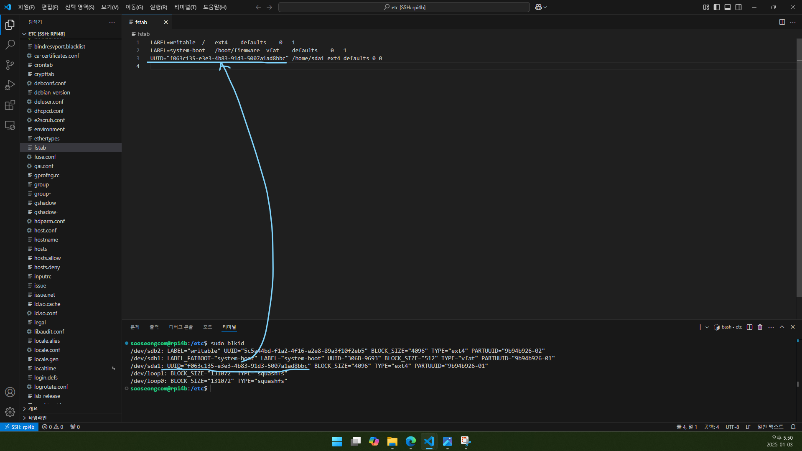Open editor More Actions menu

(x=793, y=22)
